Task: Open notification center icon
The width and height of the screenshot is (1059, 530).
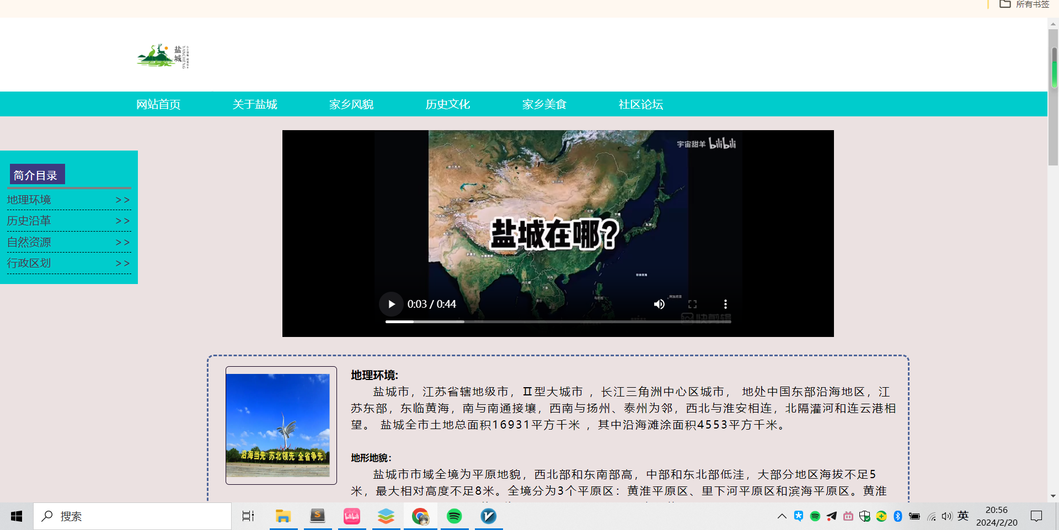Action: 1036,516
